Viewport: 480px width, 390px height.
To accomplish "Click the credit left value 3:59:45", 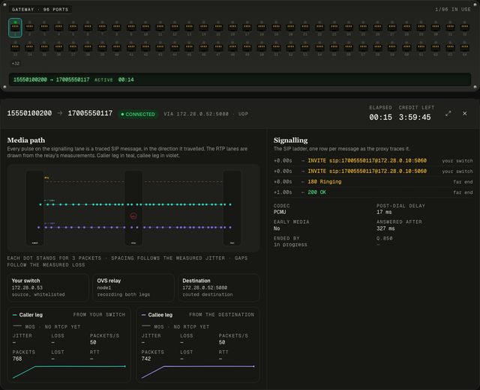I will (415, 118).
